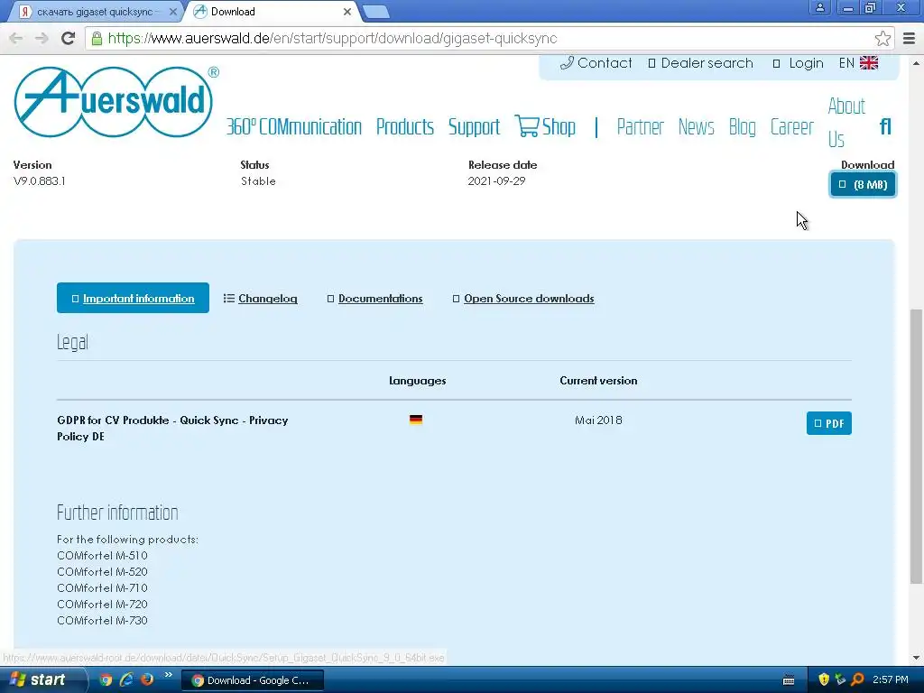
Task: Click the magnifier tray icon
Action: click(x=857, y=679)
